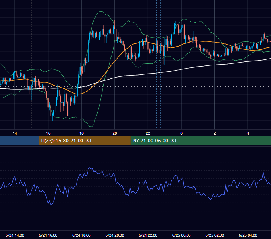
Task: Click the 4 hour label on price chart axis
Action: (248, 133)
